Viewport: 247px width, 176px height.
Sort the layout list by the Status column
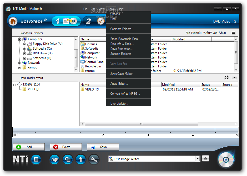[x=211, y=85]
